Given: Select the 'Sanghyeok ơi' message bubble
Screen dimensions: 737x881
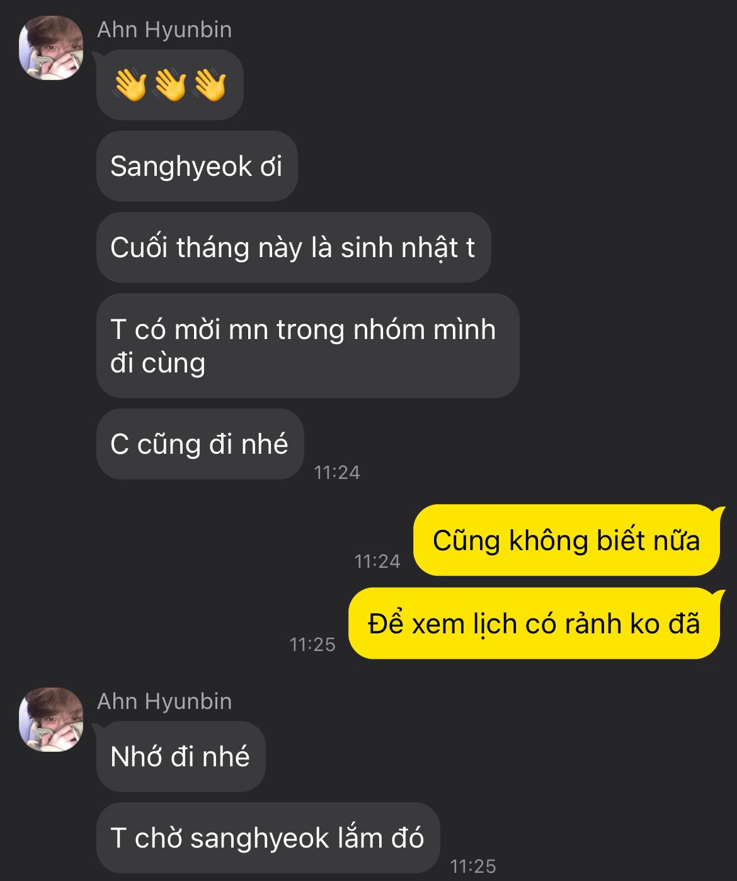Looking at the screenshot, I should [197, 166].
